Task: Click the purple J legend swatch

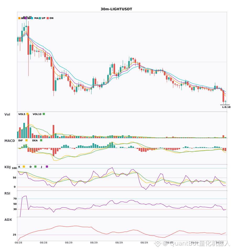Action: click(x=47, y=167)
